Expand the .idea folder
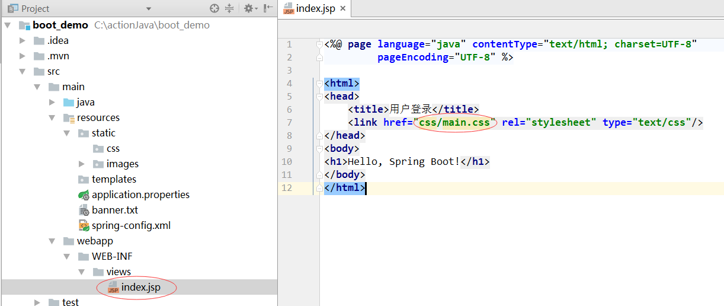 [x=23, y=40]
